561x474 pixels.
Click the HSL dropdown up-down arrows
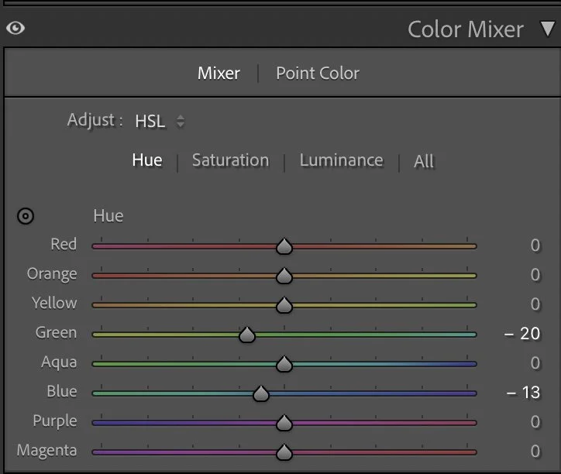coord(181,122)
